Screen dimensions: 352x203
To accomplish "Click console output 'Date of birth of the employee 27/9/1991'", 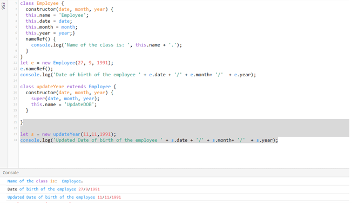I will tap(53, 189).
